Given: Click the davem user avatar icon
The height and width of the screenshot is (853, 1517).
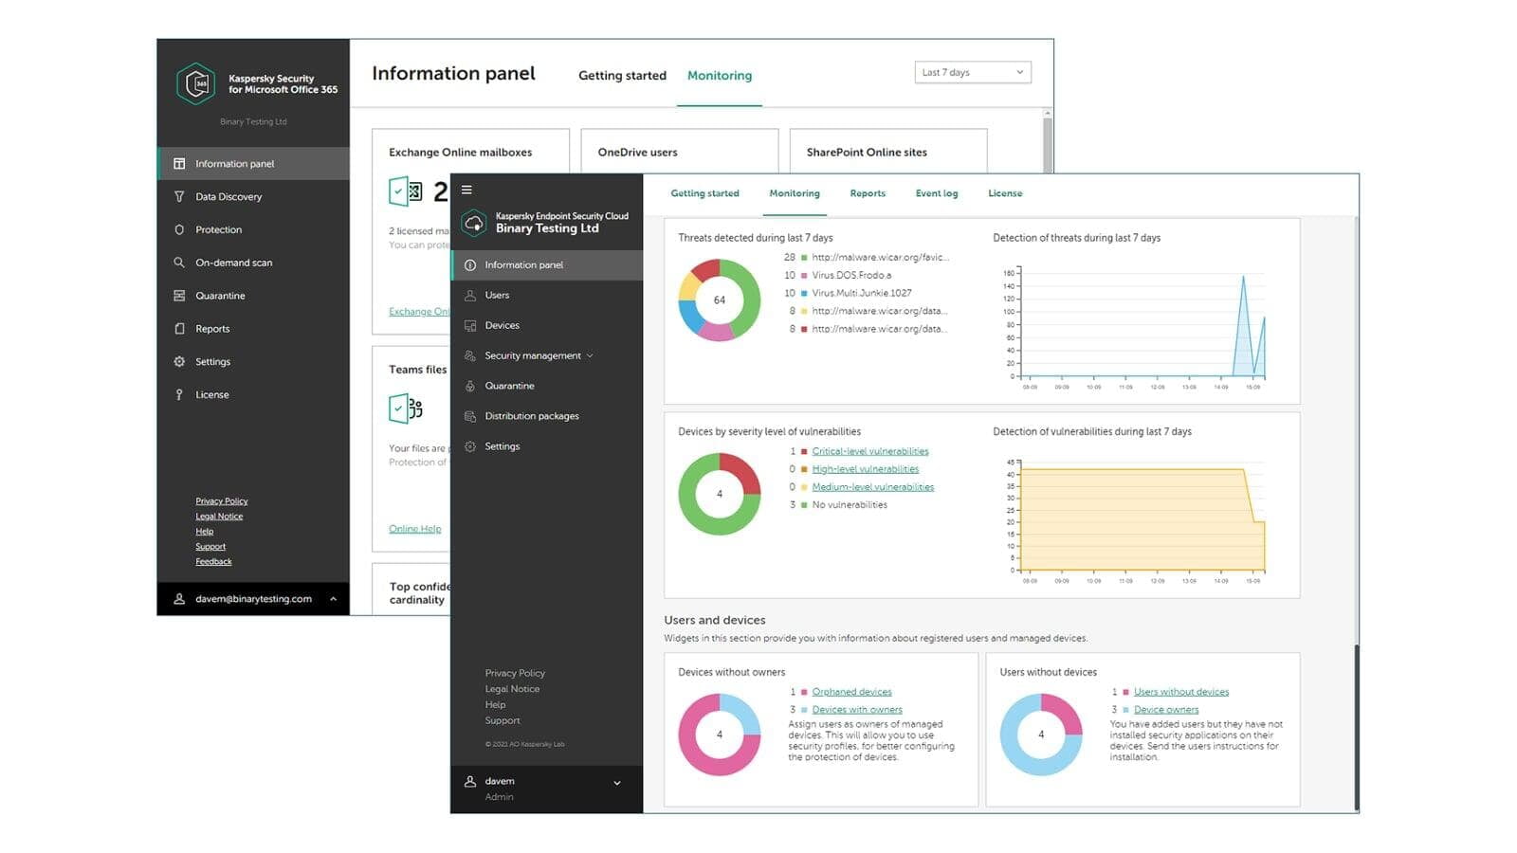Looking at the screenshot, I should (470, 782).
